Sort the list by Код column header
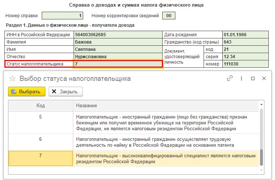Image resolution: width=275 pixels, height=180 pixels. point(41,105)
